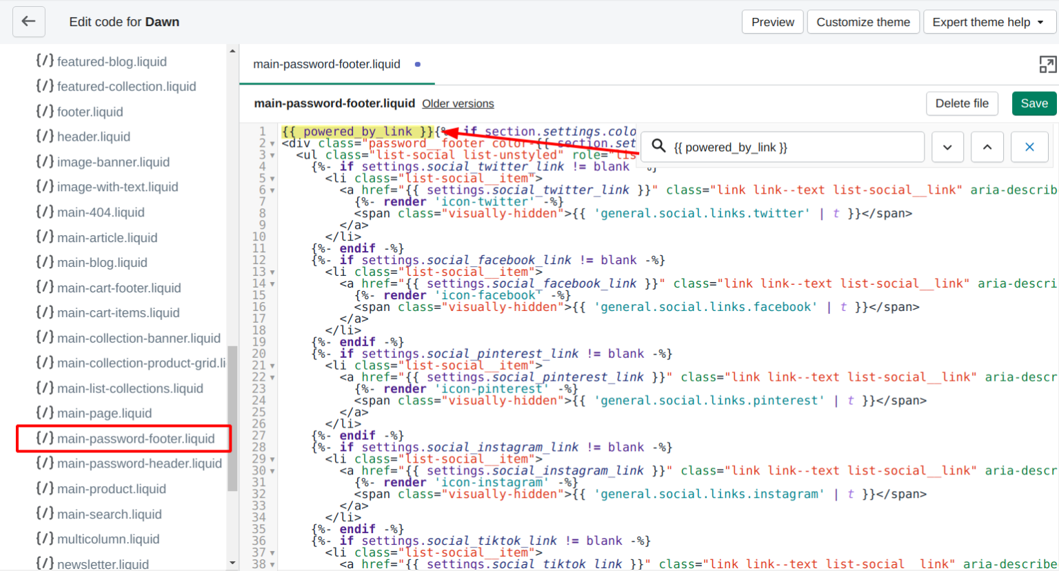Click the liquid icon beside footer.liquid

click(x=45, y=112)
